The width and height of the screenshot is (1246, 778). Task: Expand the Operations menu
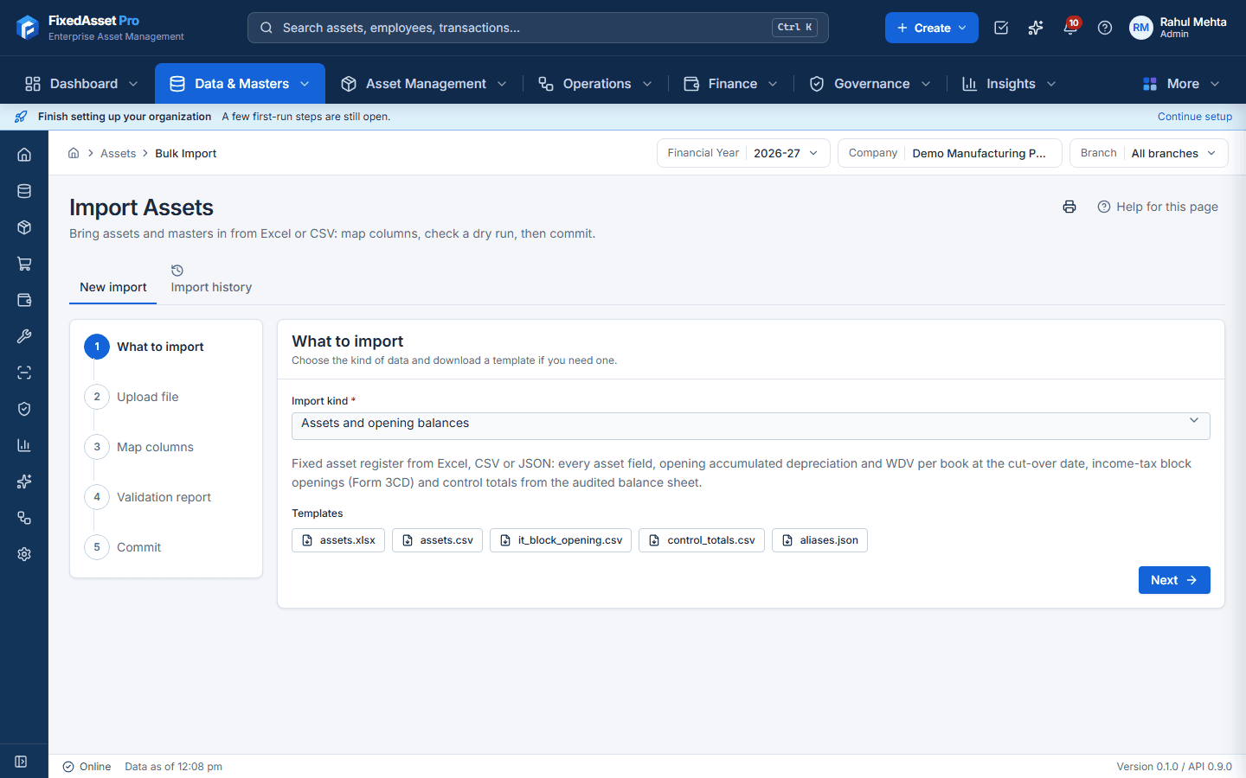point(594,84)
